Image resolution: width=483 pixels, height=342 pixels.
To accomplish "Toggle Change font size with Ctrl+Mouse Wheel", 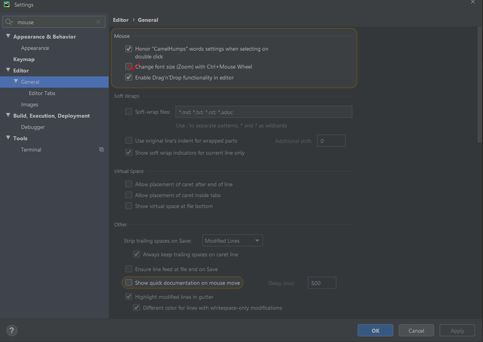I will [129, 67].
